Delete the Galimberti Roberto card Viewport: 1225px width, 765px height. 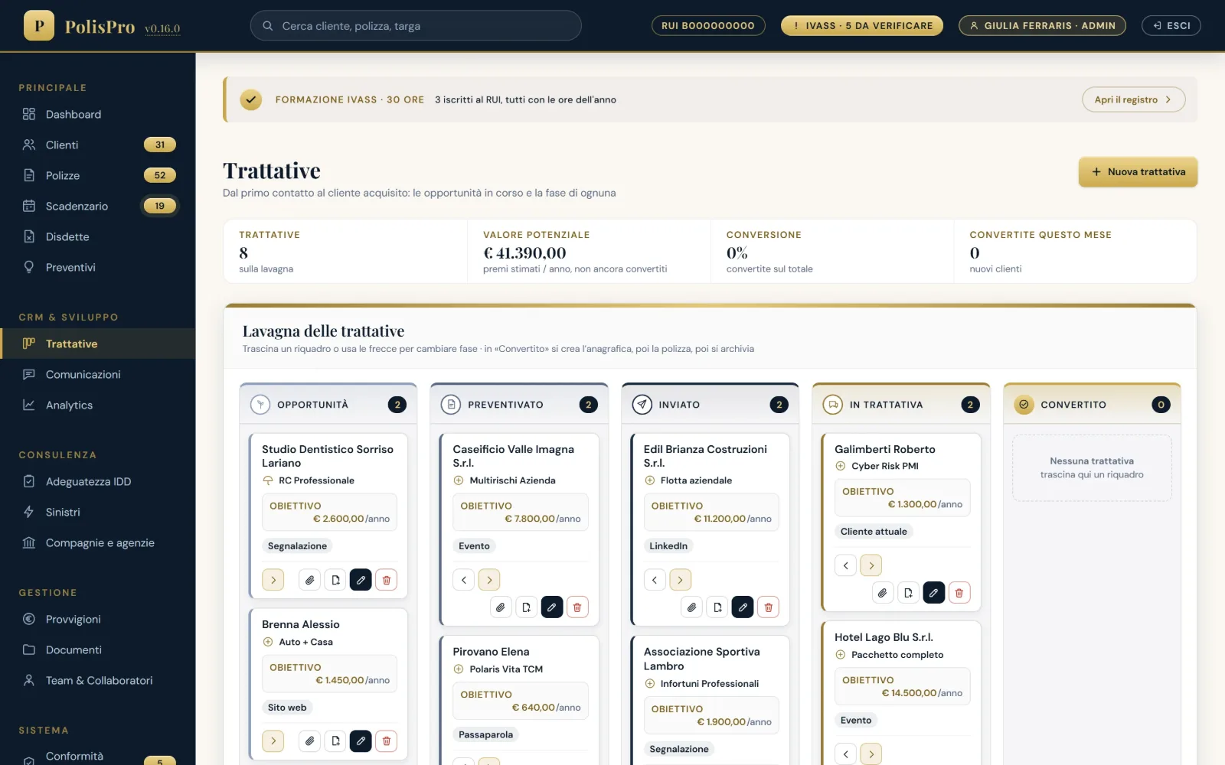(959, 593)
